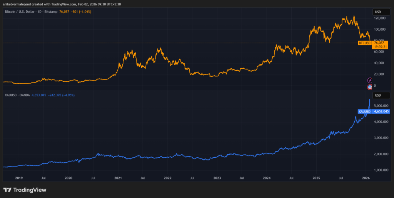The width and height of the screenshot is (394, 198).
Task: Select the blue XAUUSD price line label
Action: coord(364,111)
